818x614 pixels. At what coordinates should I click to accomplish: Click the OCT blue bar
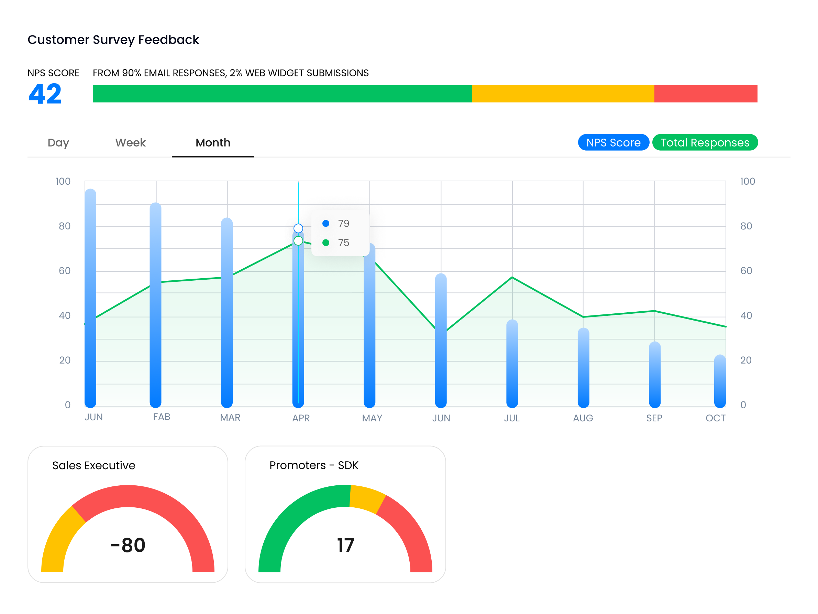(720, 381)
